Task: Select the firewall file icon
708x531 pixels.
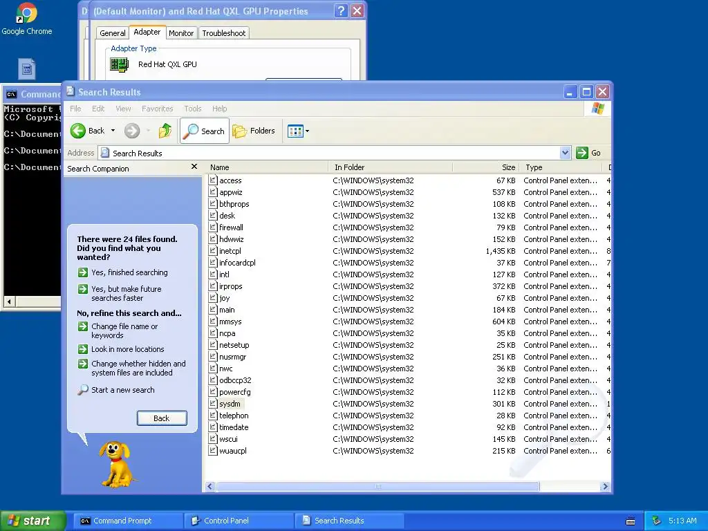Action: (x=213, y=227)
